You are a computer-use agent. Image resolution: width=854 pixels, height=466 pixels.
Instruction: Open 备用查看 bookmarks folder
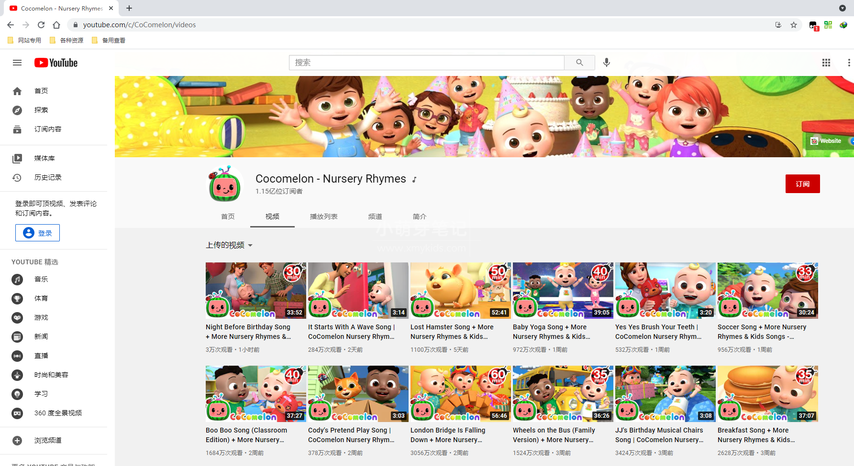[109, 41]
